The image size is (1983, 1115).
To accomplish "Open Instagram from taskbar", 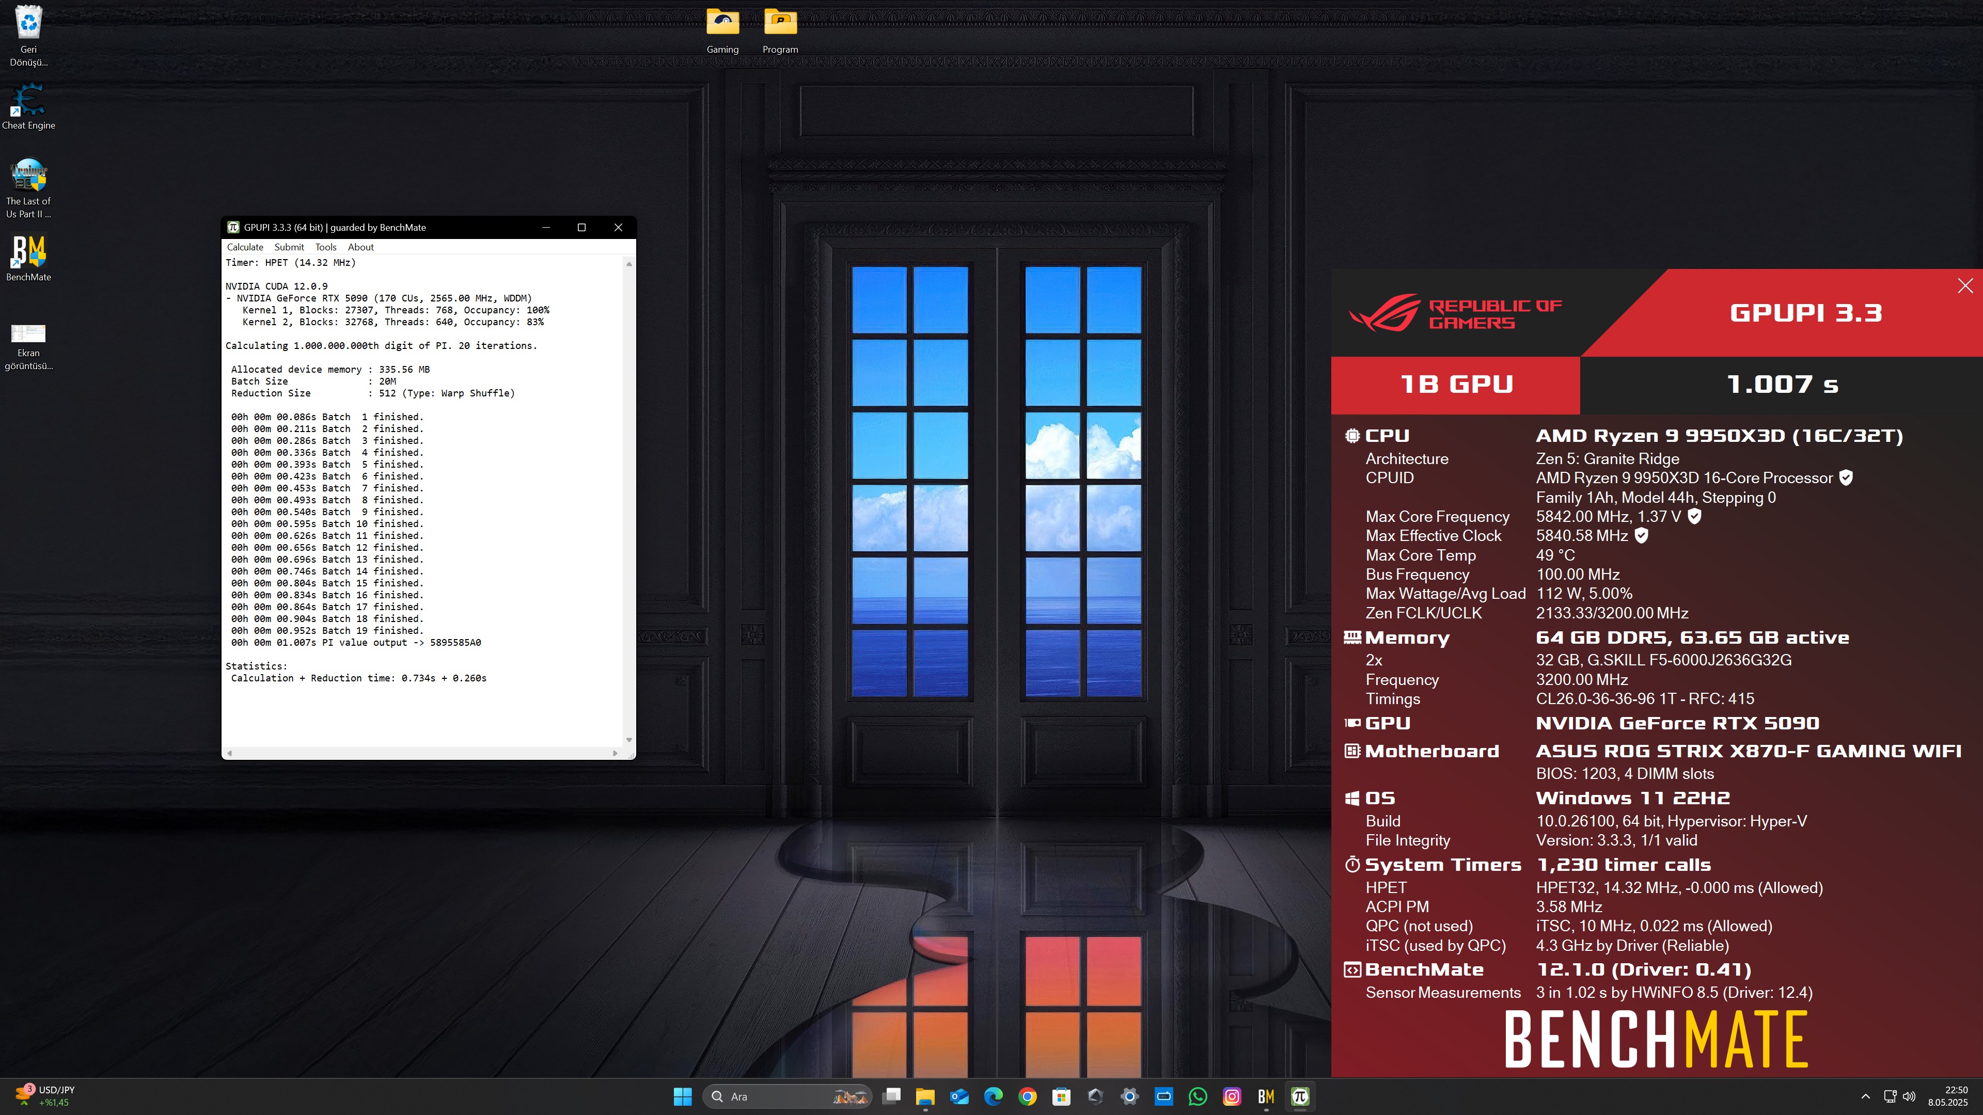I will 1232,1096.
